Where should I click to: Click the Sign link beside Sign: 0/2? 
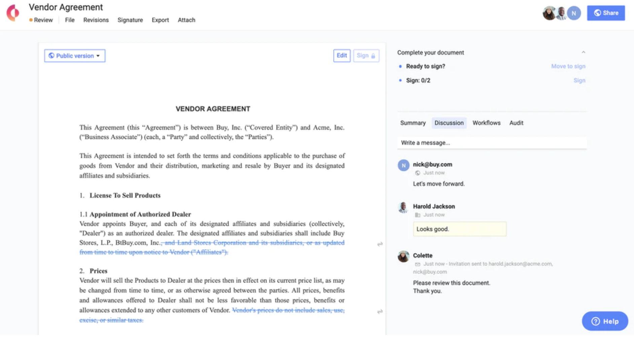tap(579, 80)
